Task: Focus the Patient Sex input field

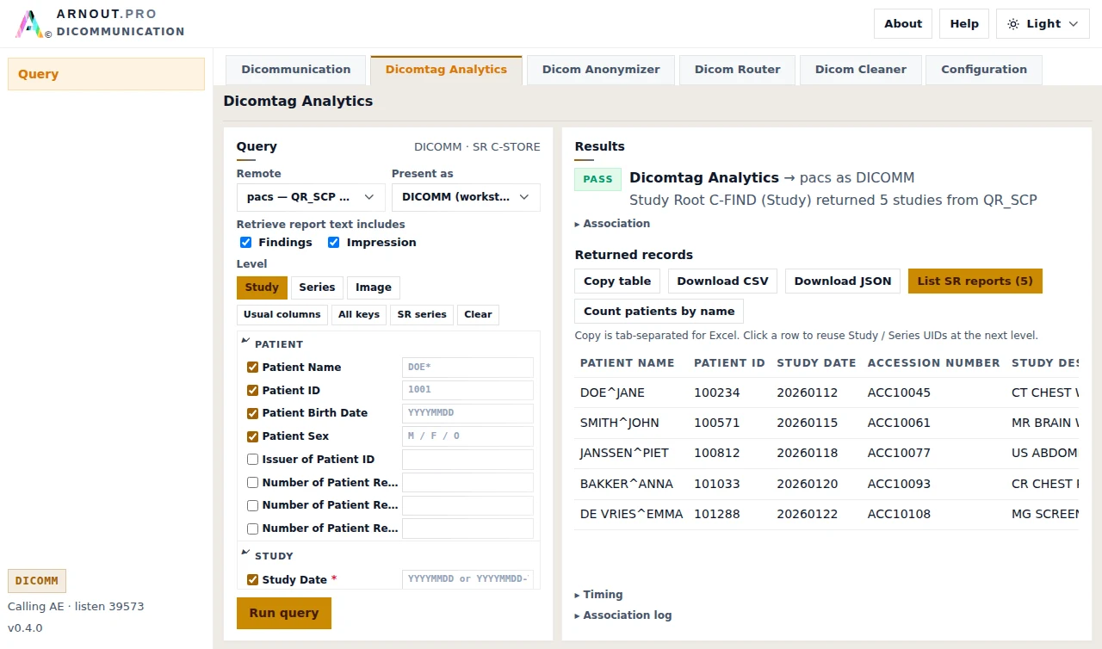Action: [x=467, y=436]
